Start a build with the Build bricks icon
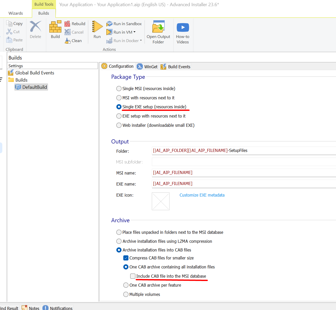The image size is (336, 310). coord(55,27)
